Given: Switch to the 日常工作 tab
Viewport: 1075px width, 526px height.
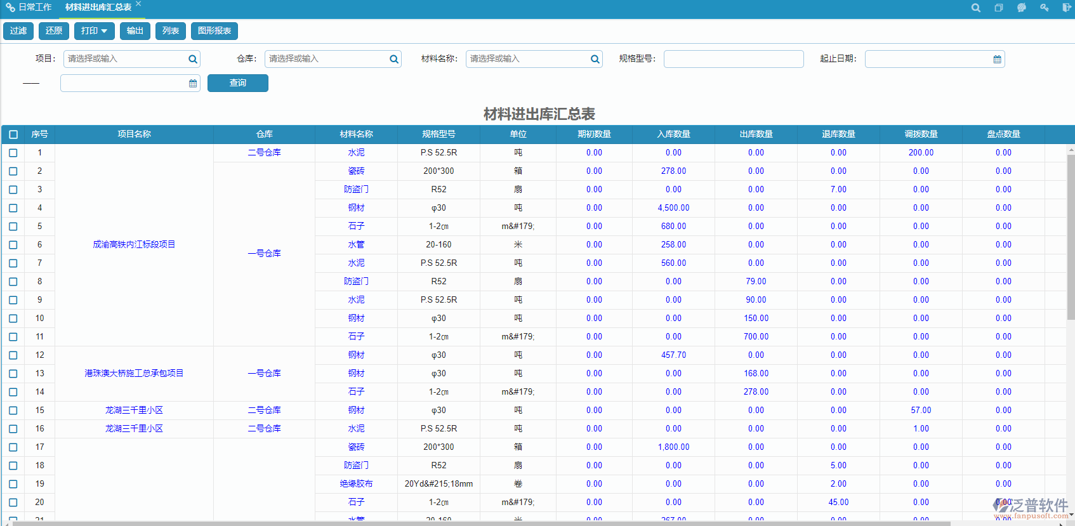Looking at the screenshot, I should point(30,8).
